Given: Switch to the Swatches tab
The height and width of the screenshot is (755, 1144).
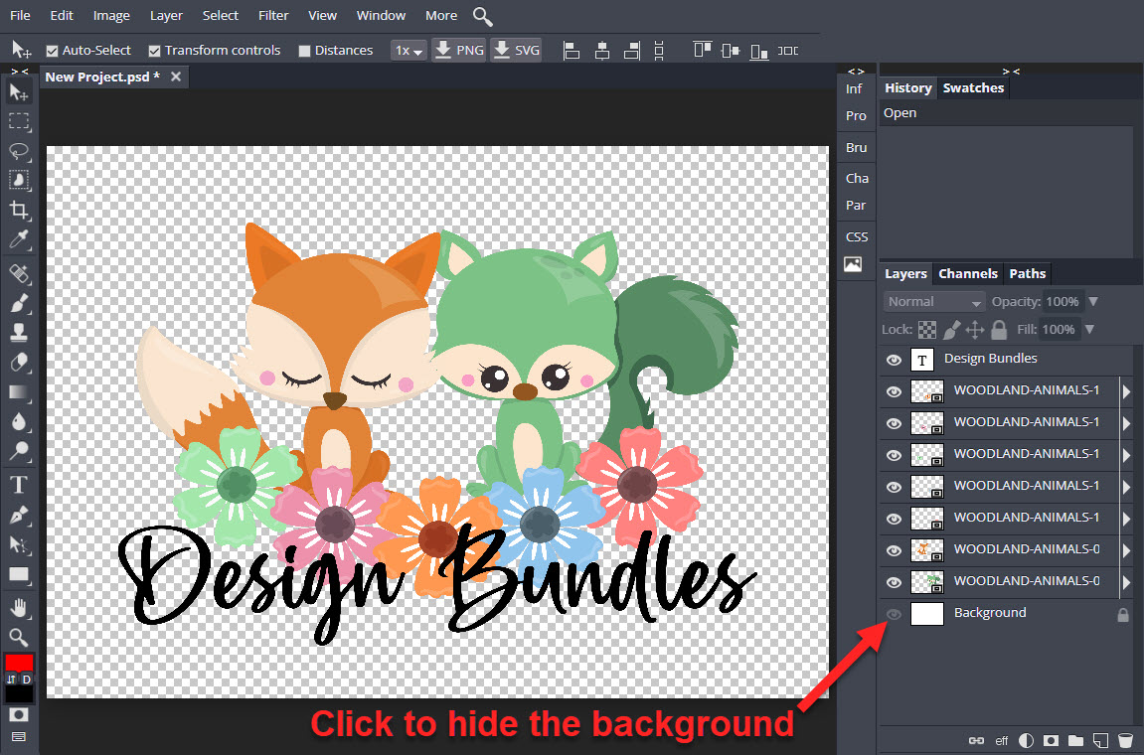Looking at the screenshot, I should [x=973, y=88].
